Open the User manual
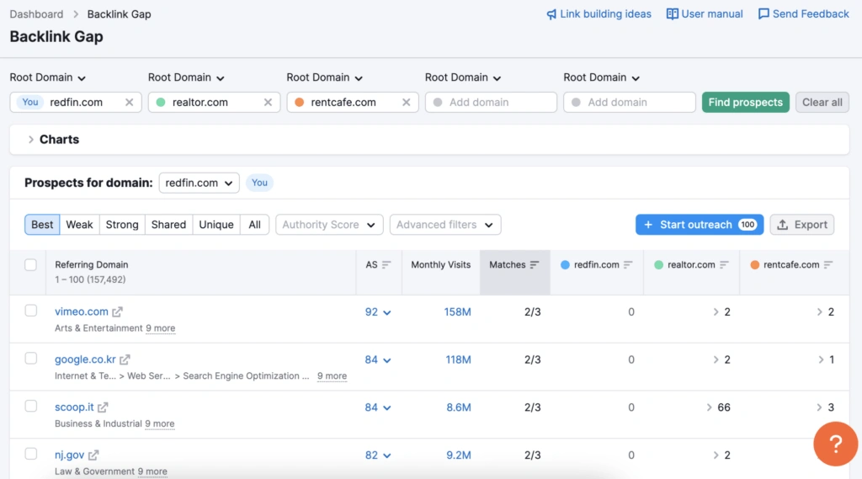Viewport: 862px width, 479px height. tap(705, 14)
